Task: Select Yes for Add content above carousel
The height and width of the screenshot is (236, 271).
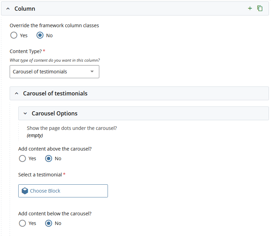Action: pos(22,158)
